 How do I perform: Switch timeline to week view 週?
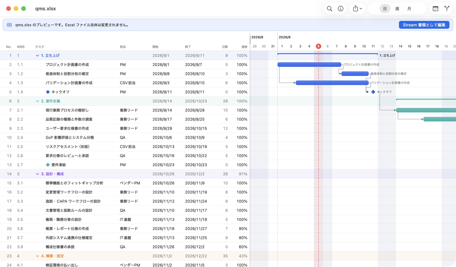(397, 9)
